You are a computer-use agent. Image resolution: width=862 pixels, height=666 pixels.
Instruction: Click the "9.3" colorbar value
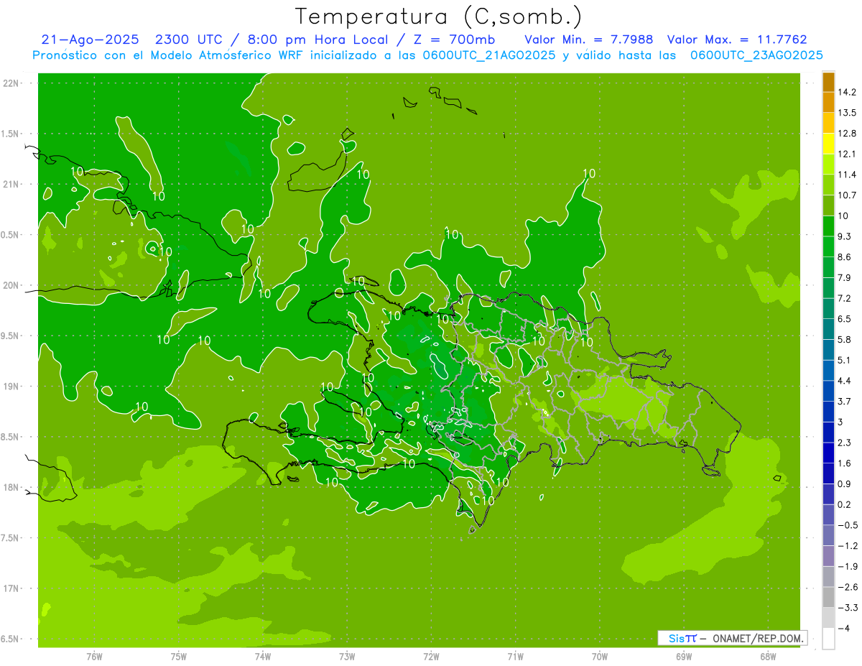[x=845, y=236]
